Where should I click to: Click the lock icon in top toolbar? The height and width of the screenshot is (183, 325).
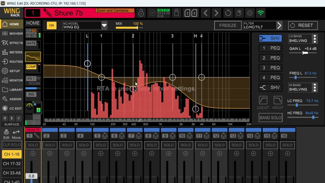coord(141,13)
